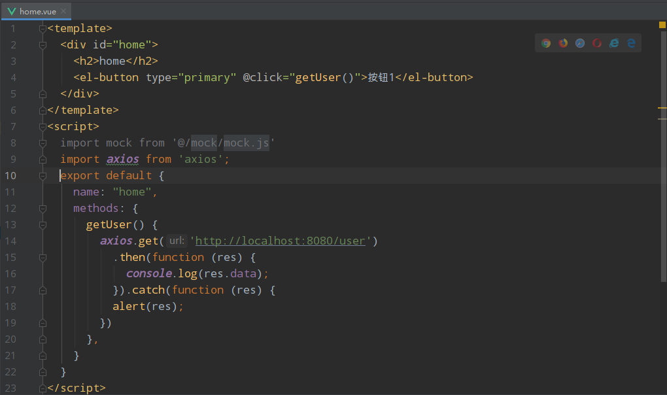The height and width of the screenshot is (395, 667).
Task: Click the warning stripe mark on scrollbar
Action: (x=662, y=108)
